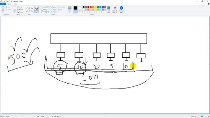
Task: Choose the Four-point star shape
Action: pos(44,12)
